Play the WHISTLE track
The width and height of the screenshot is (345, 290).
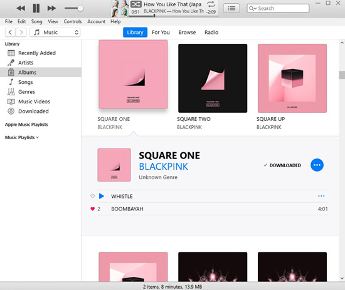(x=102, y=196)
